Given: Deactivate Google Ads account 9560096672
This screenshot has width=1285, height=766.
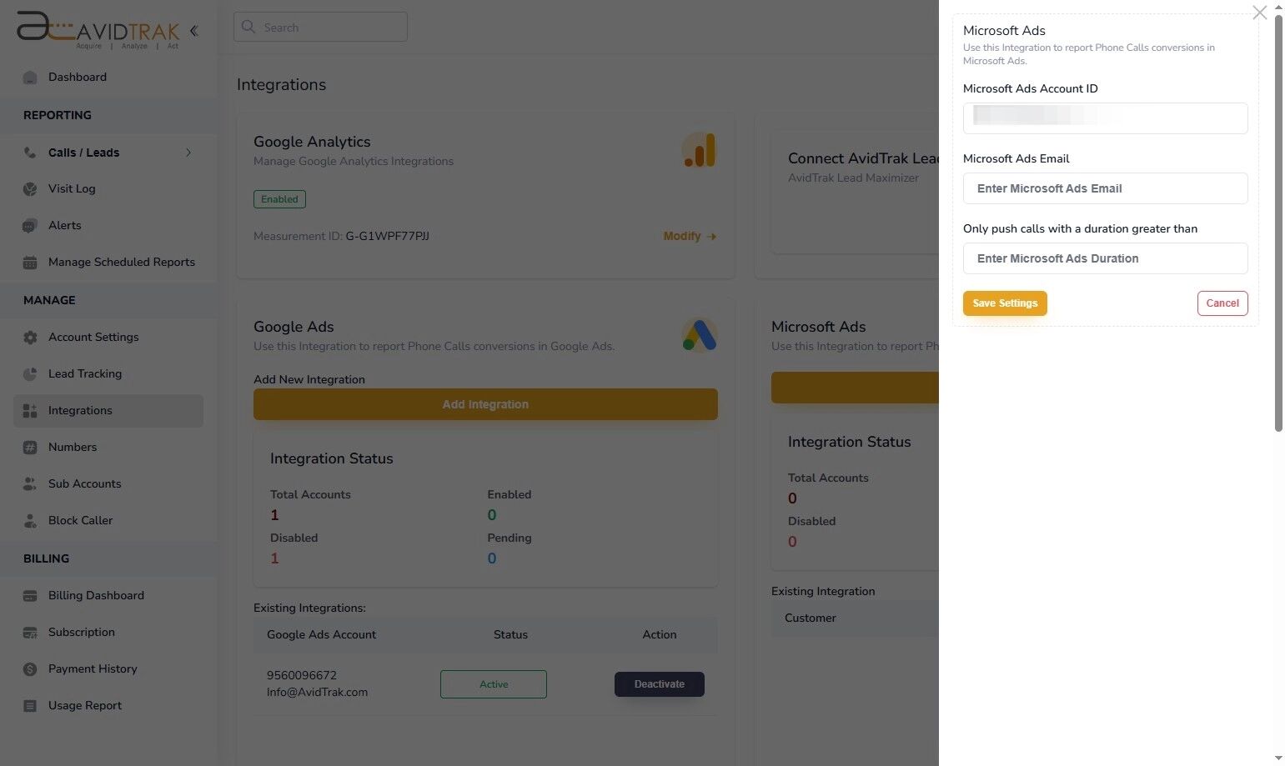Looking at the screenshot, I should point(659,683).
